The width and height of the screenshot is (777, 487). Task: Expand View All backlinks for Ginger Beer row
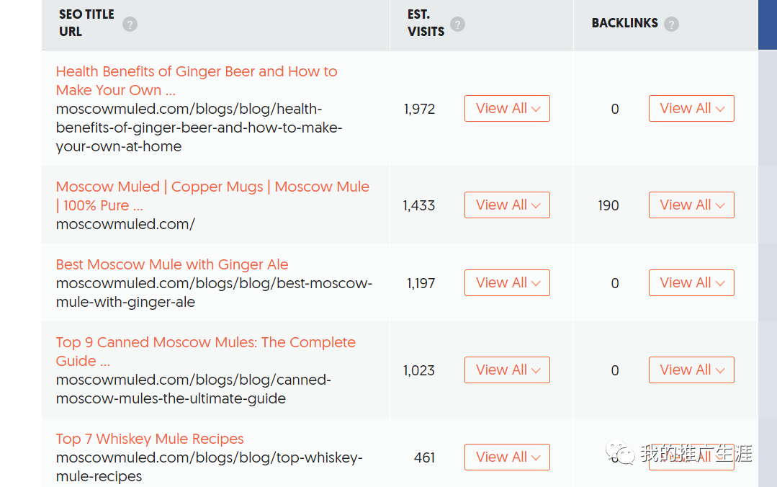(691, 109)
